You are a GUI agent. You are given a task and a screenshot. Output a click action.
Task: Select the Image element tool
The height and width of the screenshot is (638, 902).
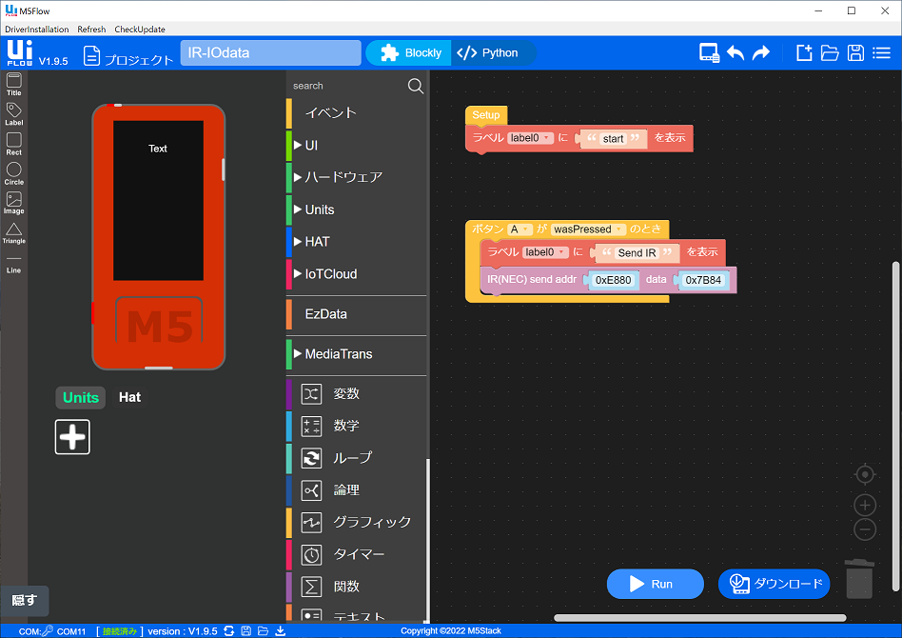(14, 203)
